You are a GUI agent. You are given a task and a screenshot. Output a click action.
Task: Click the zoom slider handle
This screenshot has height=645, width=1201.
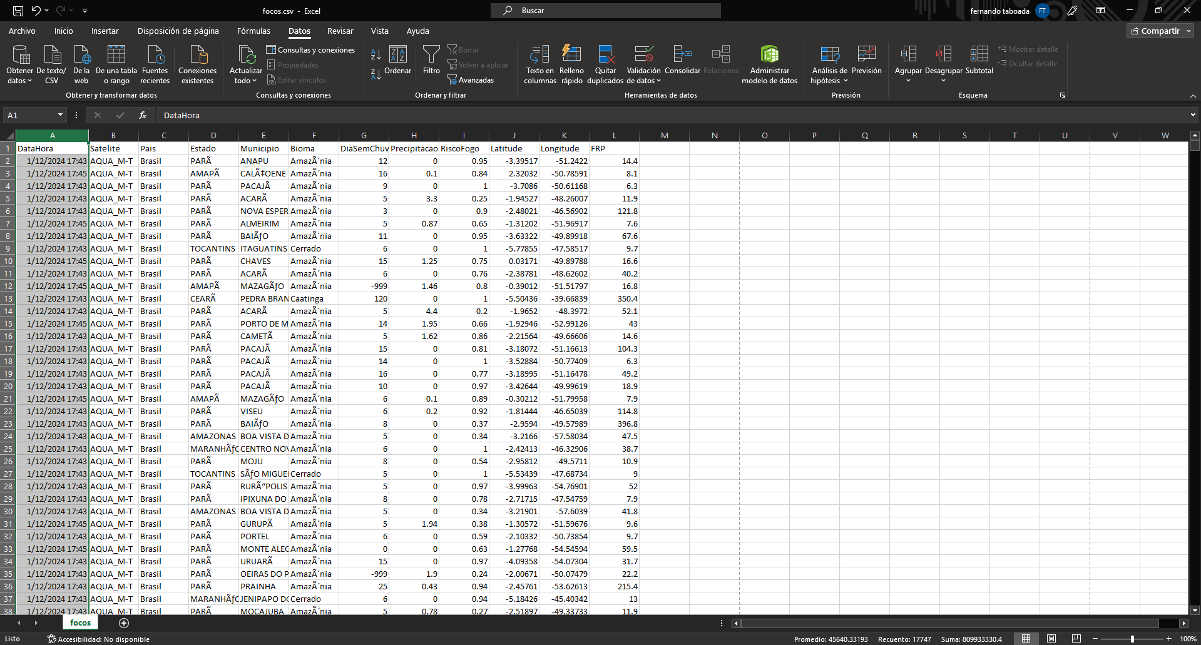click(x=1132, y=639)
